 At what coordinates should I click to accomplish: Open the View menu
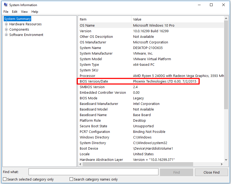click(x=24, y=12)
